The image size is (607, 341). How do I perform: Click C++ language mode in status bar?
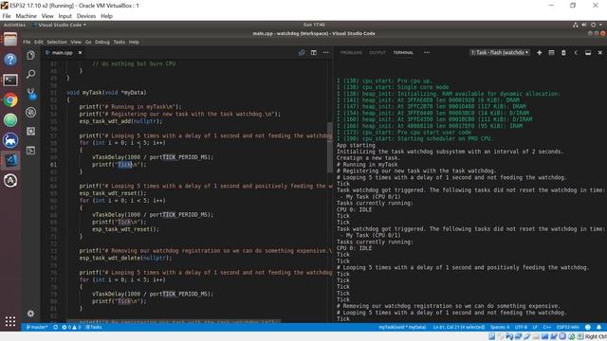click(x=547, y=327)
